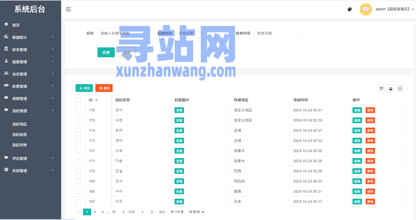416x220 pixels.
Task: Open 选妃地区 submenu item
Action: tap(20, 124)
